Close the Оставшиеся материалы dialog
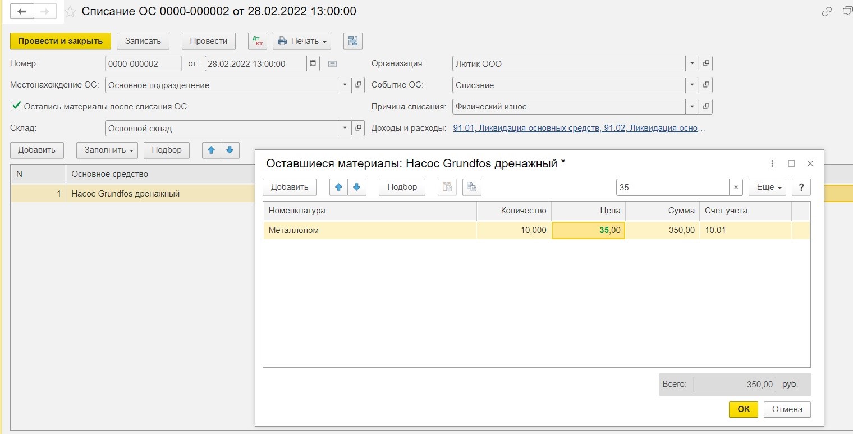The image size is (853, 434). [810, 163]
